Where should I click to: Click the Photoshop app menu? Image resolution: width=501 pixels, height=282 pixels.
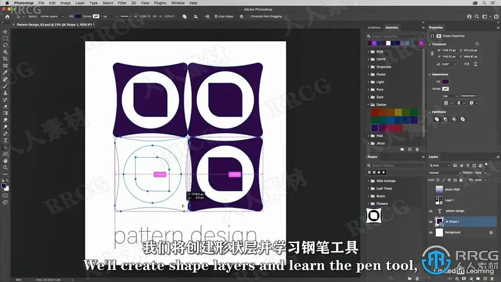click(x=24, y=3)
